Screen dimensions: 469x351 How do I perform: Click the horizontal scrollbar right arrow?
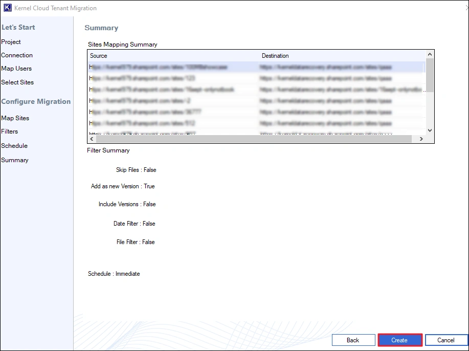[421, 139]
